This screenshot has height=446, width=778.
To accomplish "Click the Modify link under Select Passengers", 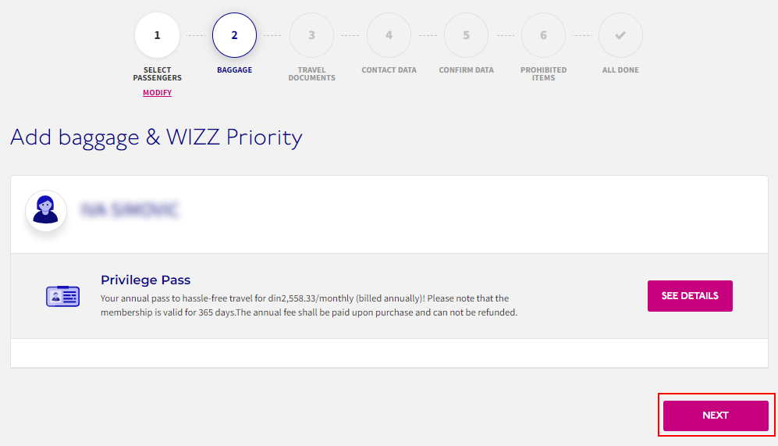I will (x=157, y=93).
